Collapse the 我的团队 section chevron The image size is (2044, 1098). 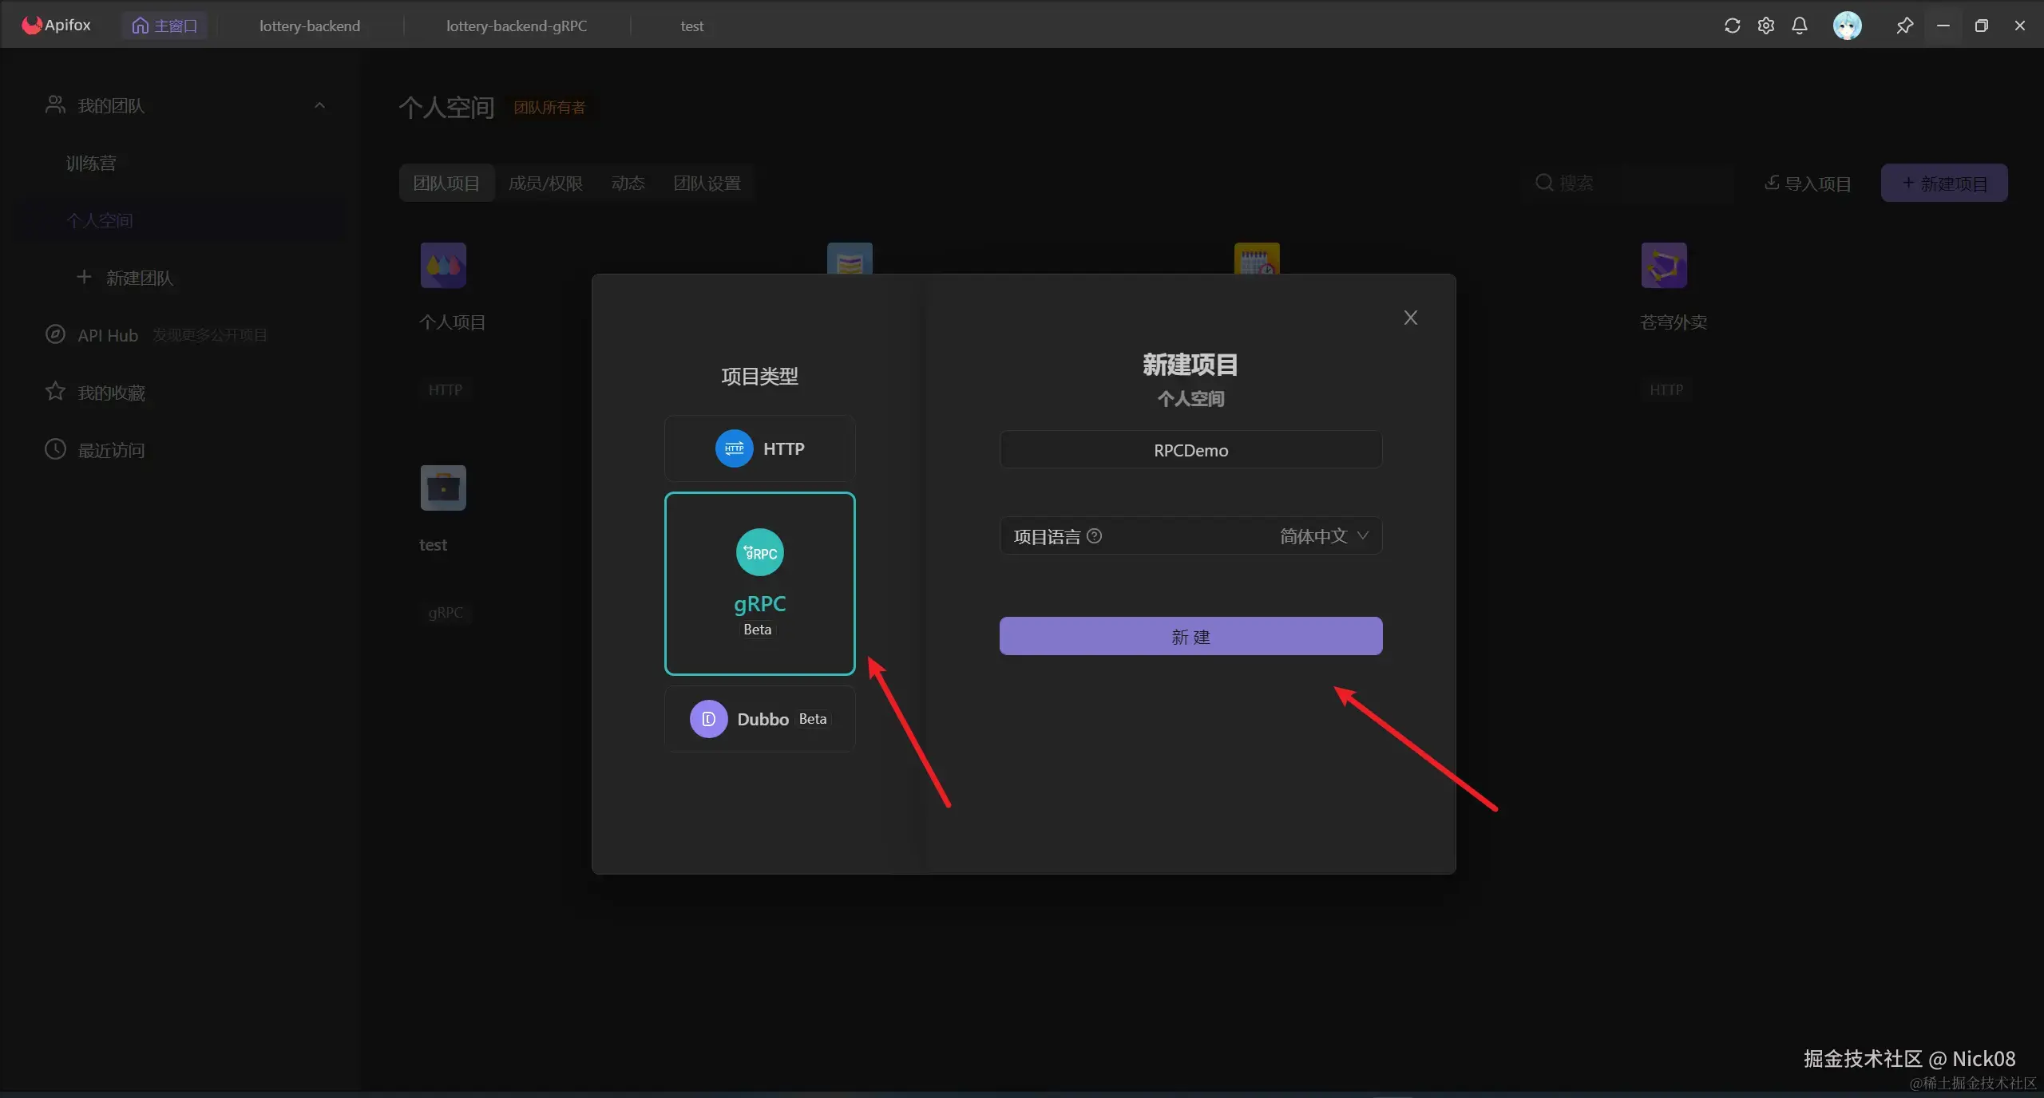[319, 105]
